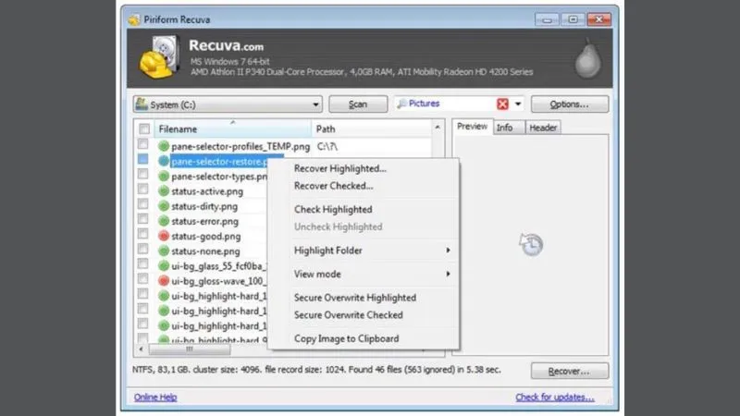The height and width of the screenshot is (416, 740).
Task: Click Check for updates link
Action: (555, 398)
